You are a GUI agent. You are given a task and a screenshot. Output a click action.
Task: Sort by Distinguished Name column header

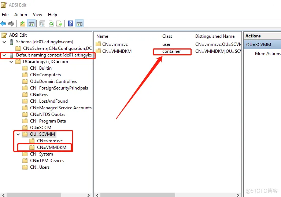215,36
